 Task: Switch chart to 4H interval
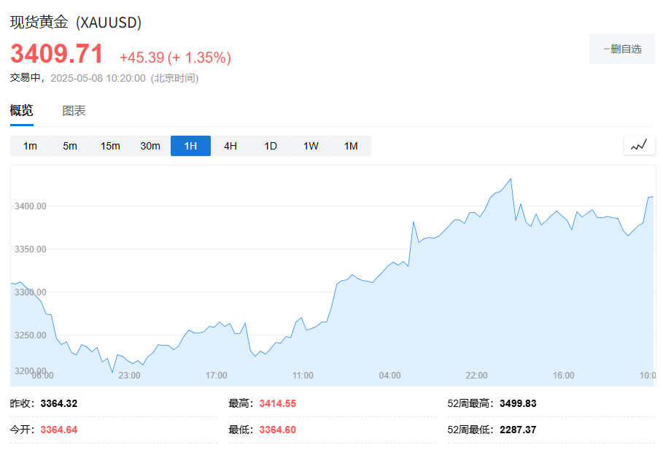tap(230, 146)
